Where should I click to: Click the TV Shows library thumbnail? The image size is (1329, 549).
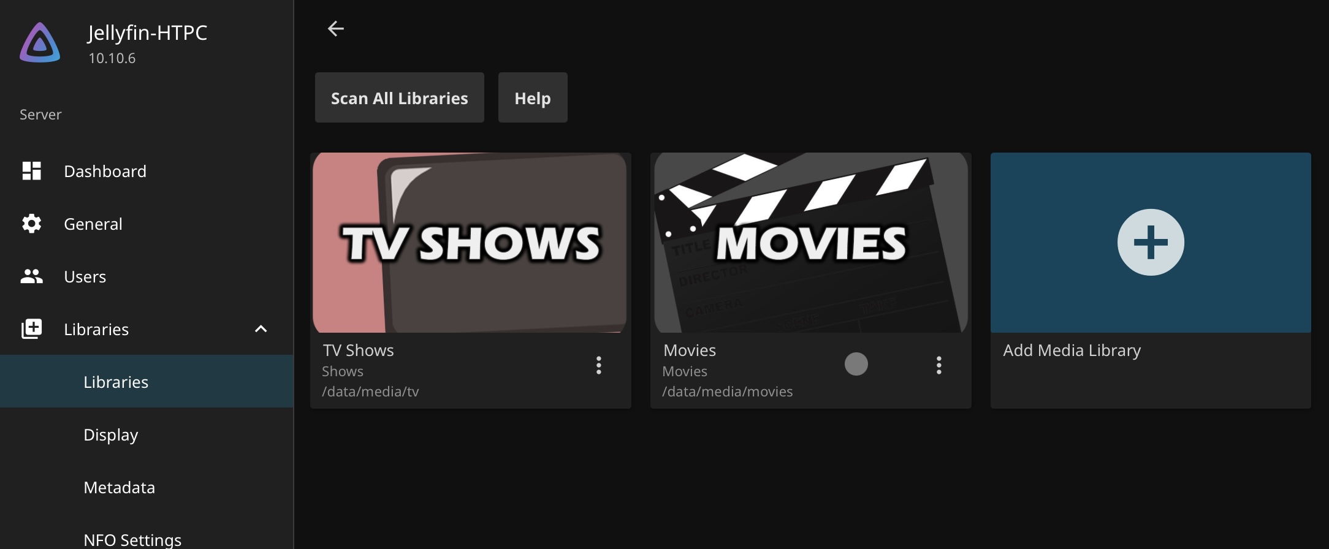pos(470,243)
